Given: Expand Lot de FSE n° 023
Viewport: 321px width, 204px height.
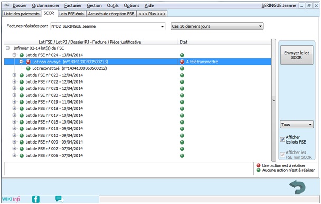Looking at the screenshot, I should coord(14,75).
